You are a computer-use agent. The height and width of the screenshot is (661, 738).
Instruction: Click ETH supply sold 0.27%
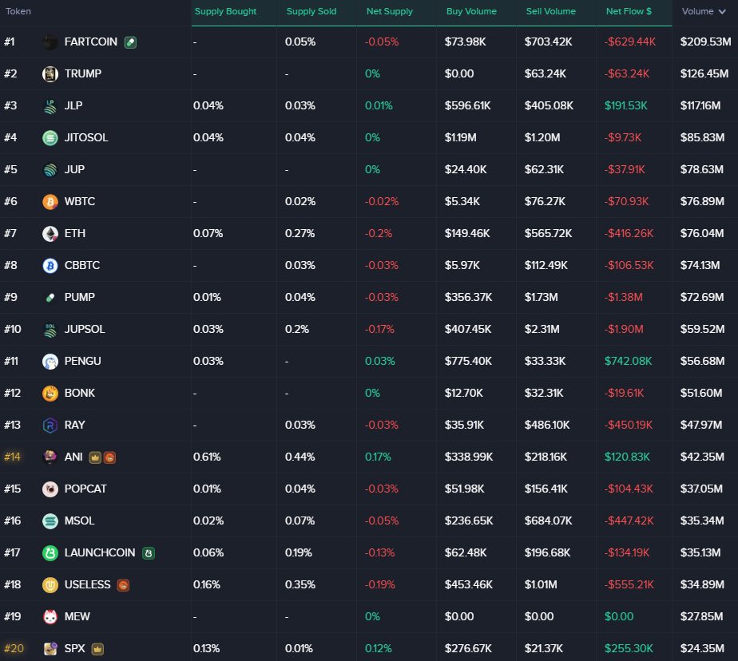coord(300,234)
